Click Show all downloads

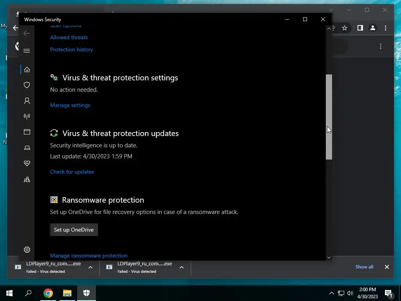pyautogui.click(x=364, y=267)
